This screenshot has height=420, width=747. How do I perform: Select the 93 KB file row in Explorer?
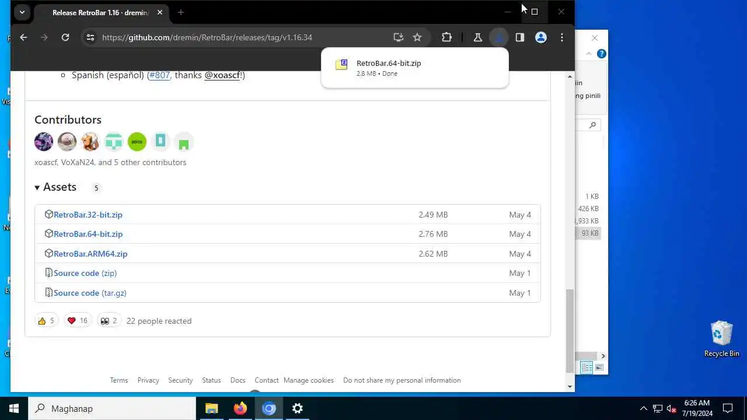[588, 233]
